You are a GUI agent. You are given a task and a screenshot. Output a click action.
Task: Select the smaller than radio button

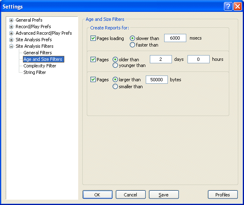[115, 87]
